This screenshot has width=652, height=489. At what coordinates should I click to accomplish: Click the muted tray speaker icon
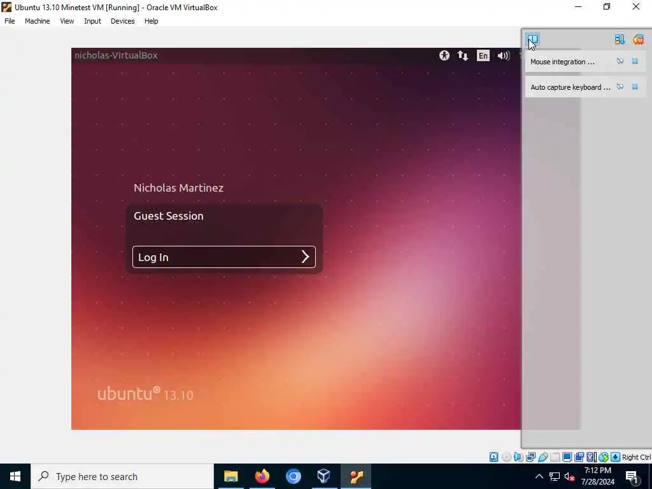[x=569, y=476]
